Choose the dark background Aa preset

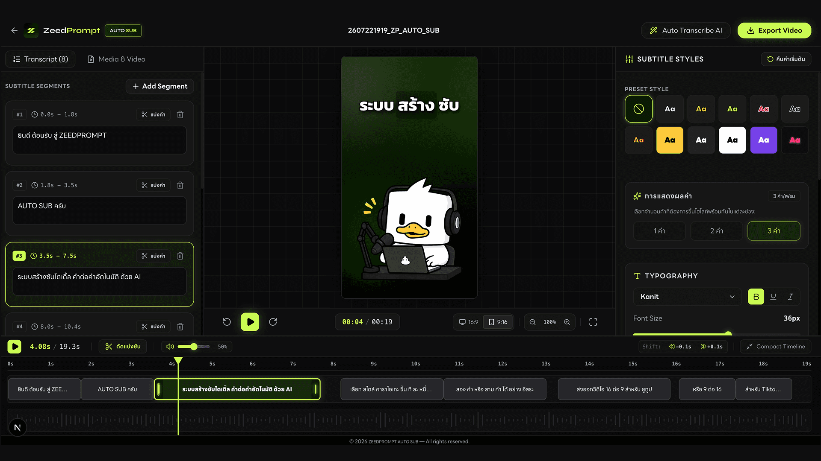pos(701,140)
